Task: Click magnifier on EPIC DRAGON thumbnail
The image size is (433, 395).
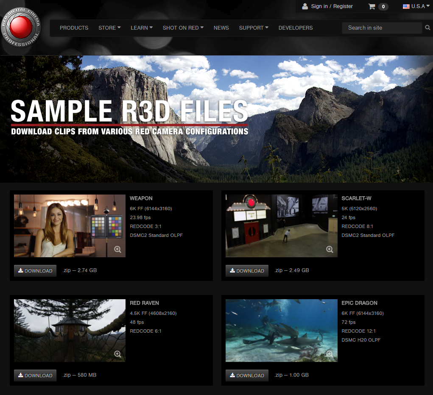Action: click(330, 354)
